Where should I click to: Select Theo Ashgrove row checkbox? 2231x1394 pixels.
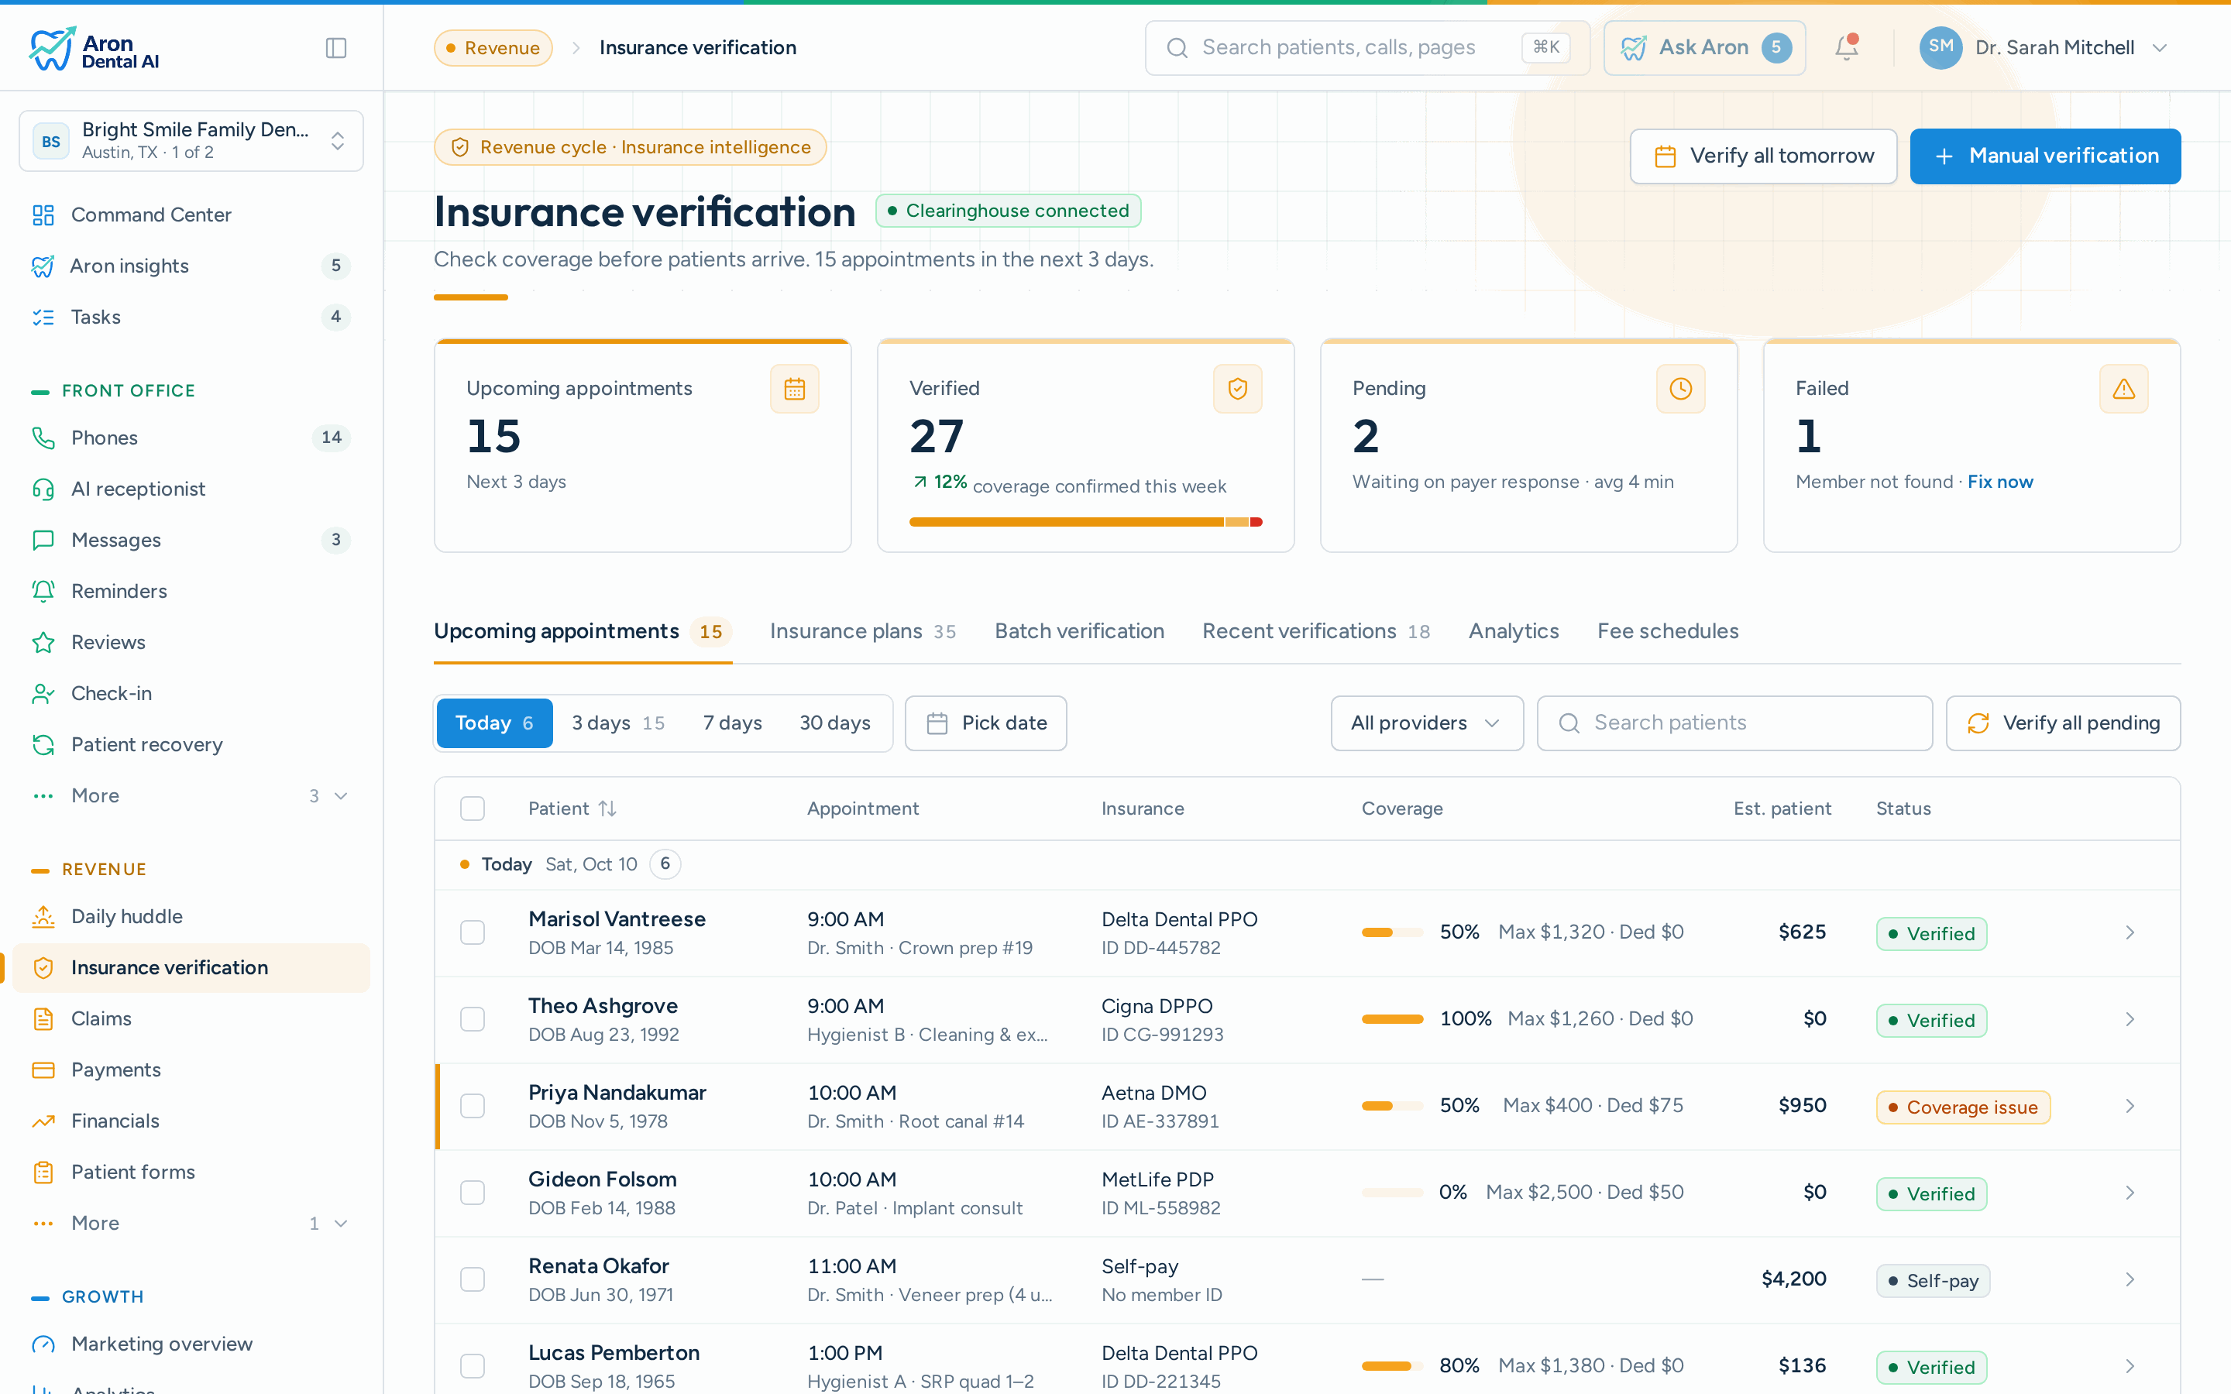pos(472,1020)
